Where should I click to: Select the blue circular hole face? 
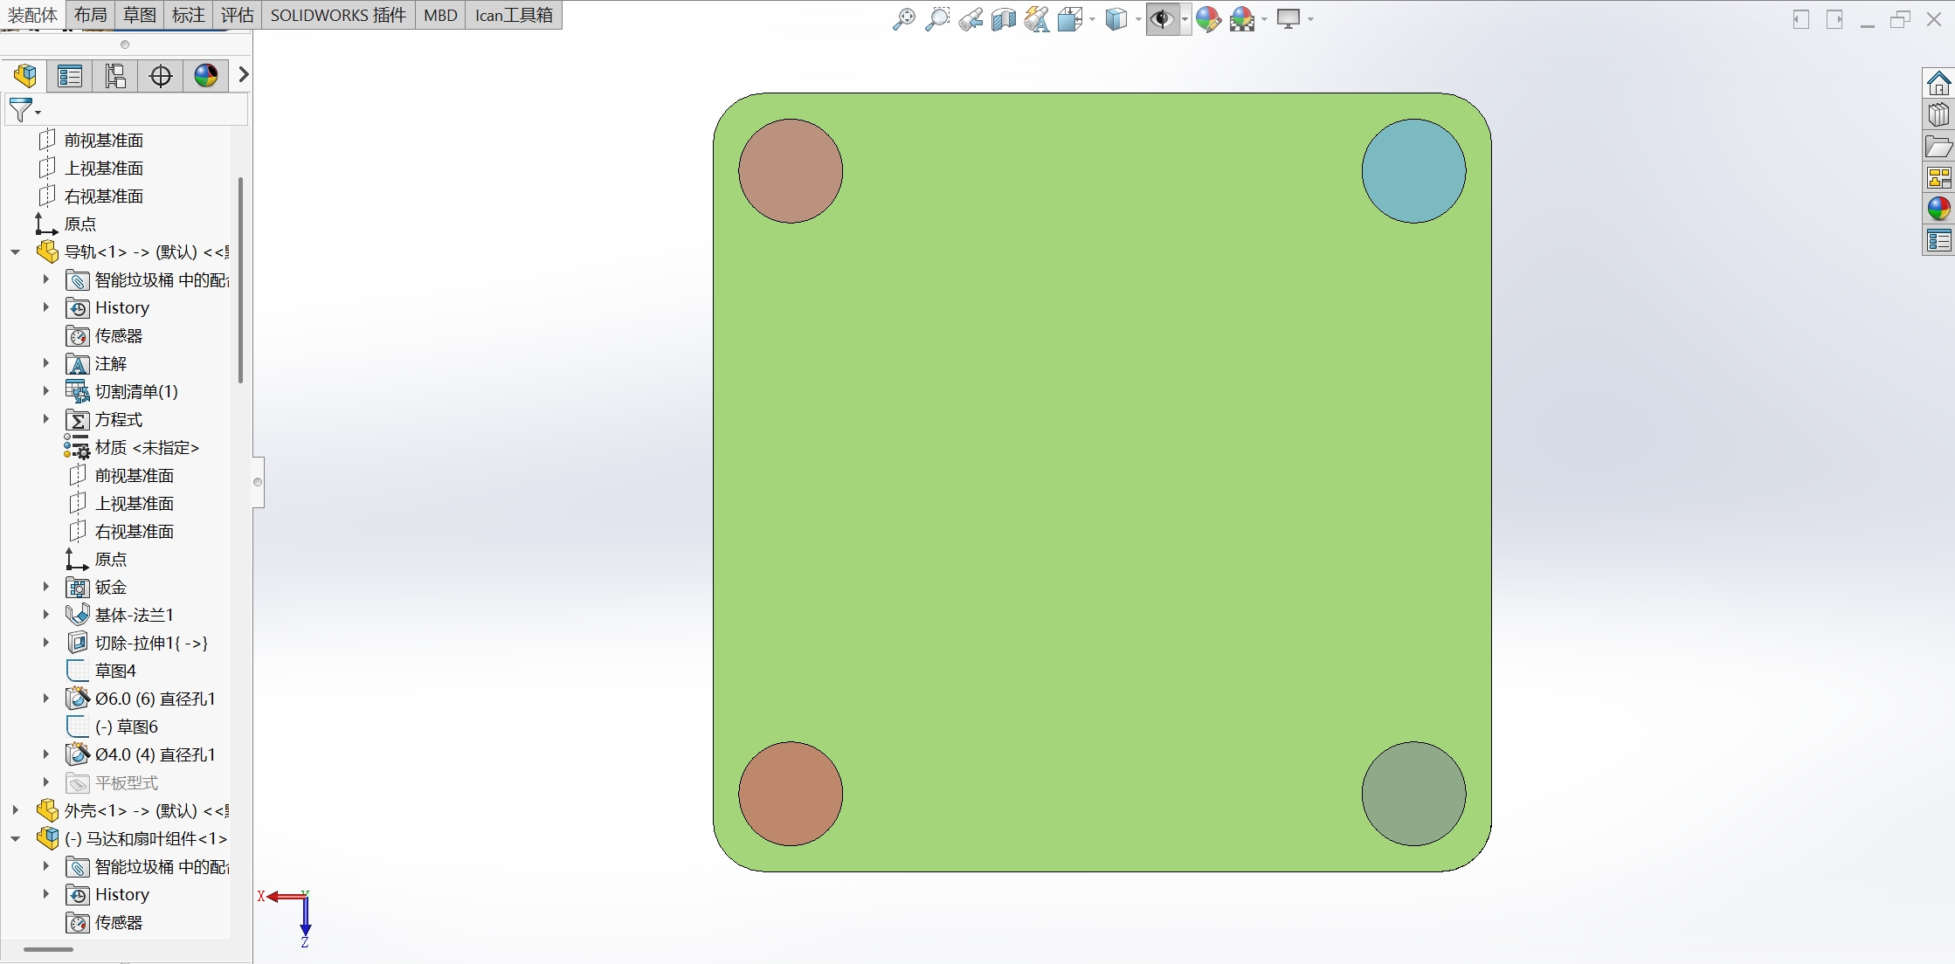tap(1413, 171)
